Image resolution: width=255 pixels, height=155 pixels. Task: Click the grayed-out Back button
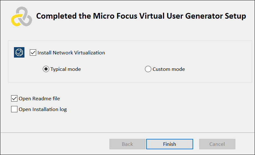pos(128,144)
